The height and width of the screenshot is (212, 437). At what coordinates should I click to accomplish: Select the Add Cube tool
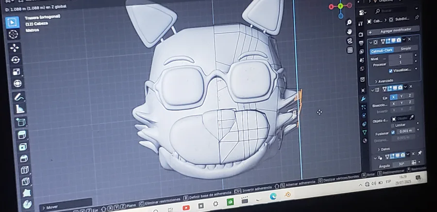click(x=21, y=121)
